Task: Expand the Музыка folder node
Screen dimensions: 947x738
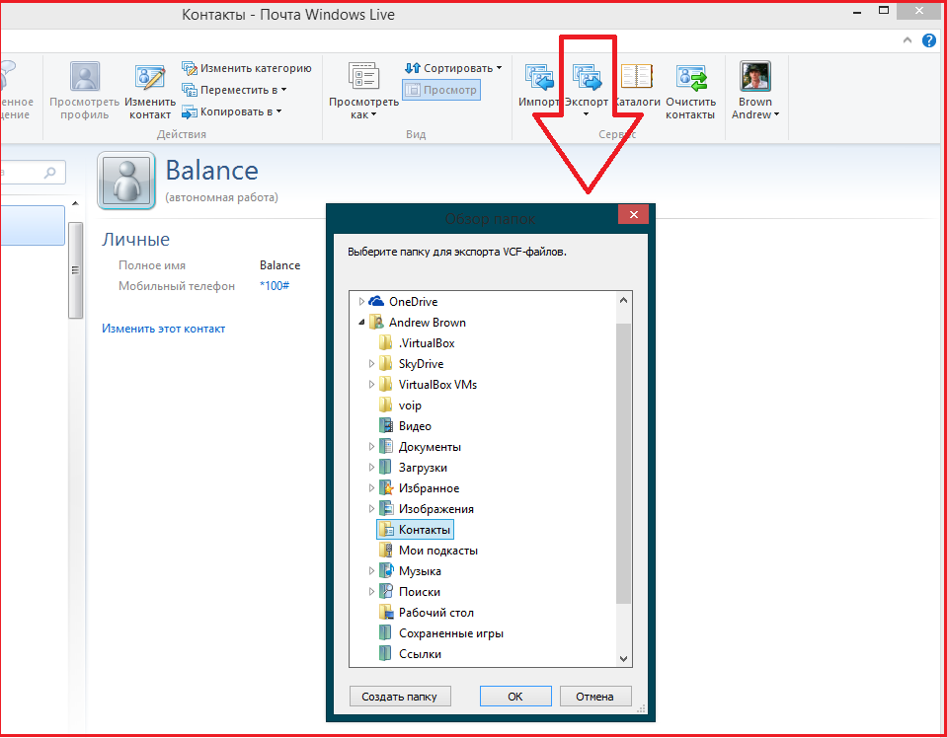Action: 371,571
